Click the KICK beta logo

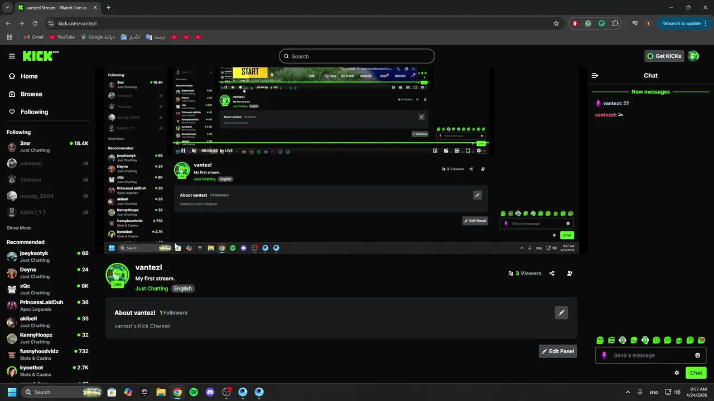point(41,56)
